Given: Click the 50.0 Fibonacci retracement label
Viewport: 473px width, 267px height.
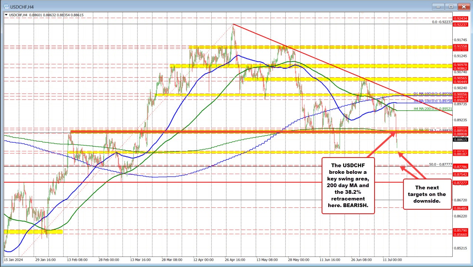Looking at the screenshot, I should pos(441,164).
